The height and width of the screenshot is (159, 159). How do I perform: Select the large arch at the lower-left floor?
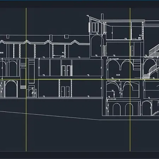(11, 89)
